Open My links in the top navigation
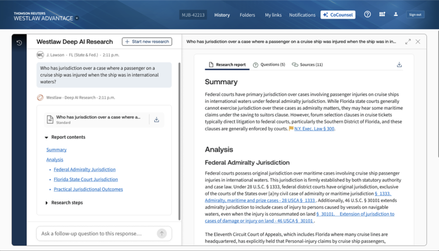439x251 pixels. [273, 15]
